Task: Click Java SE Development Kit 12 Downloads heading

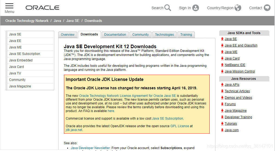Action: tap(110, 47)
